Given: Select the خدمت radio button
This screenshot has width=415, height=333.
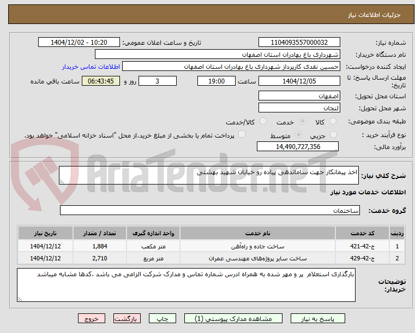Looking at the screenshot, I should click(302, 121).
